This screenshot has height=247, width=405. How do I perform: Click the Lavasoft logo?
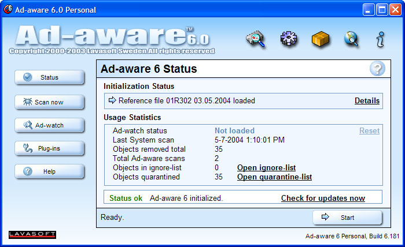pyautogui.click(x=32, y=234)
